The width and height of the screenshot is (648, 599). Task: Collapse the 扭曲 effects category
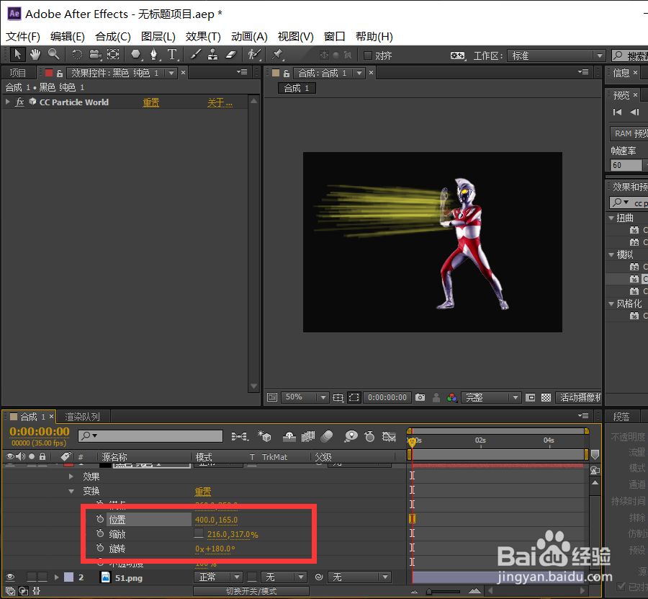[611, 218]
